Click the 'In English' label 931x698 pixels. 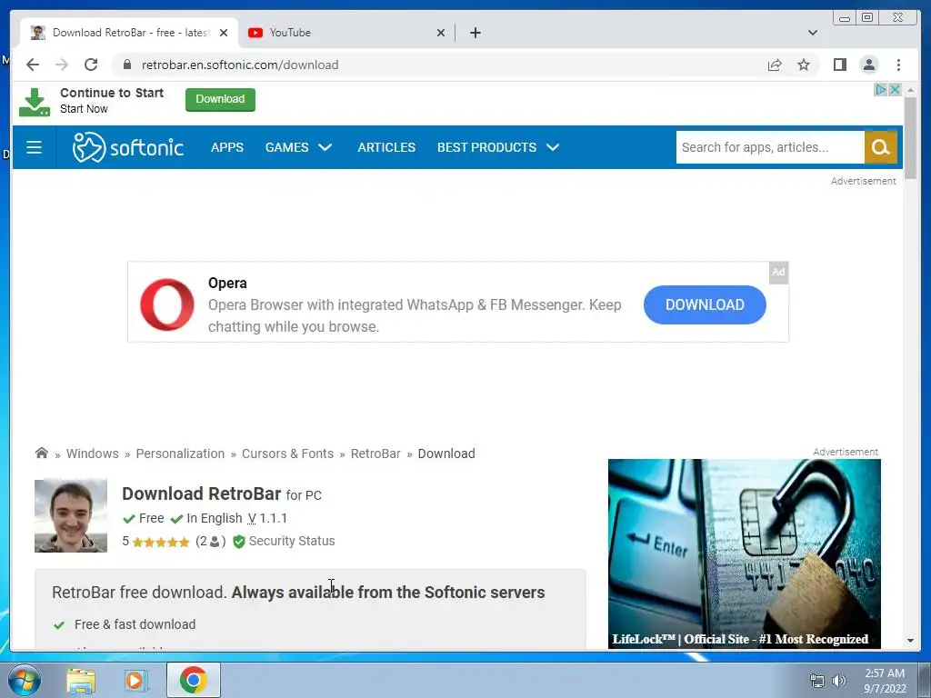(x=215, y=518)
